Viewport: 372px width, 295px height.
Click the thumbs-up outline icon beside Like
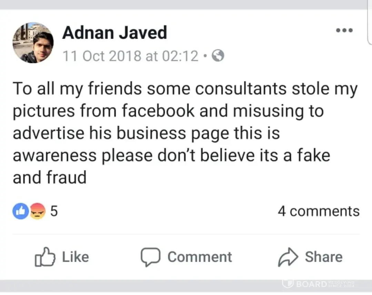pos(45,257)
